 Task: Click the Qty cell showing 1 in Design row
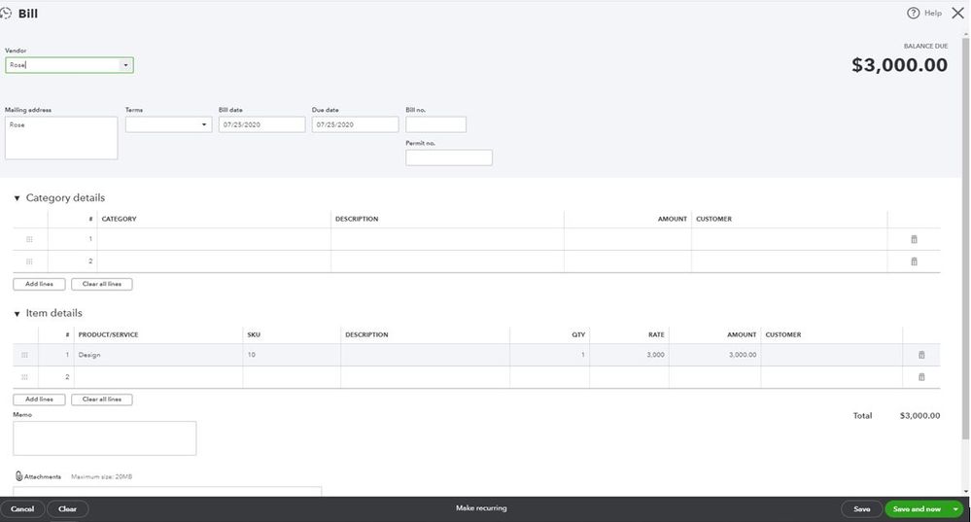tap(549, 355)
